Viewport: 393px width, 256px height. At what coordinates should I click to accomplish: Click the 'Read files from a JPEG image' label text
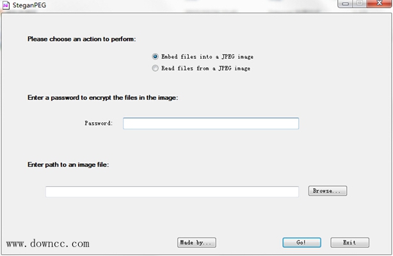click(205, 68)
